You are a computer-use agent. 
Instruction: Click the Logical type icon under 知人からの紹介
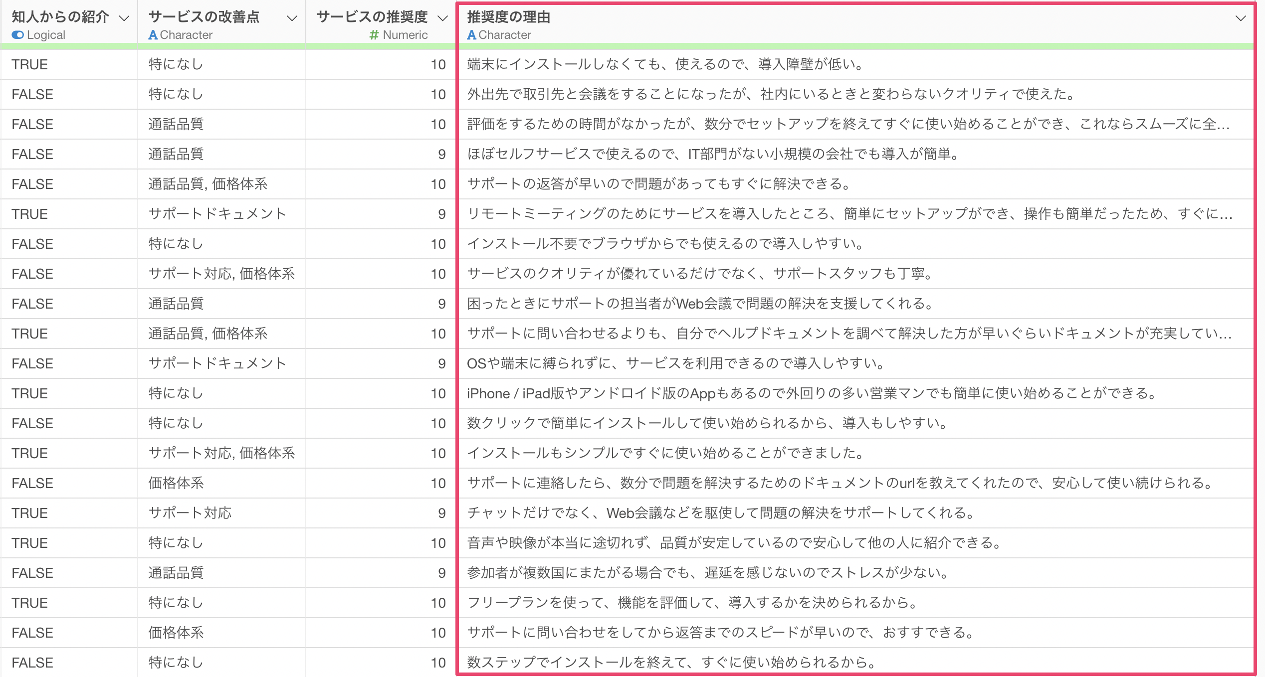[x=17, y=35]
